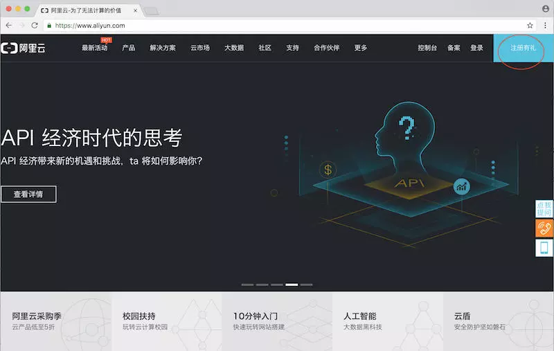Go to 云市场 in navigation
Viewport: 554px width, 351px height.
(200, 48)
